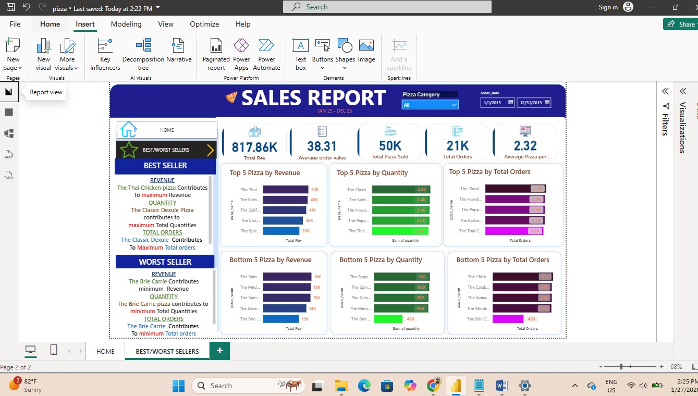Screen dimensions: 698x396
Task: Toggle mobile layout view
Action: (x=54, y=350)
